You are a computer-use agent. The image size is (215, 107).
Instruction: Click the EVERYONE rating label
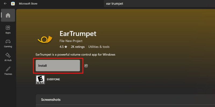[53, 79]
